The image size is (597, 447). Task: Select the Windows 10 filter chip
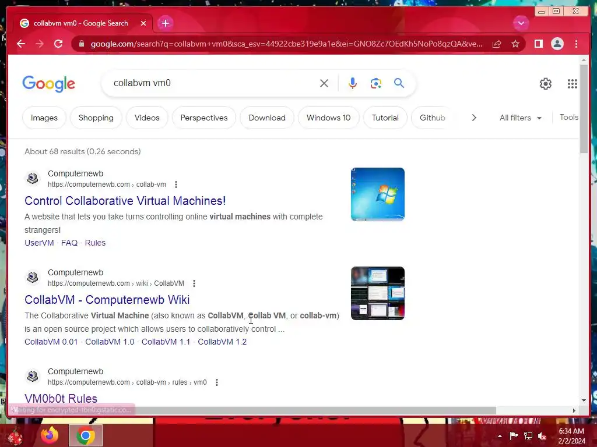coord(329,118)
